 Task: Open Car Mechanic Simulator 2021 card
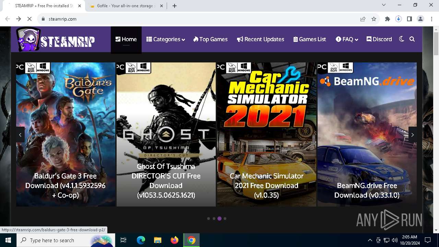click(x=266, y=134)
